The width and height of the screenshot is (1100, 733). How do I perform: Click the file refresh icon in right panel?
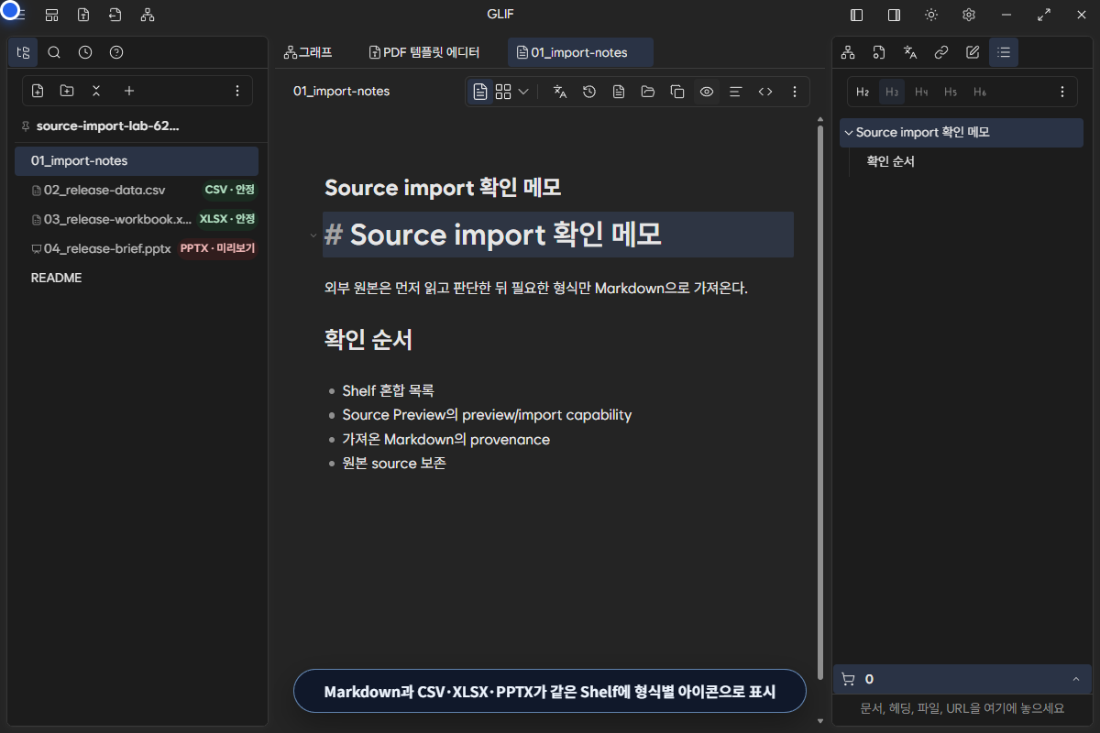pyautogui.click(x=879, y=52)
